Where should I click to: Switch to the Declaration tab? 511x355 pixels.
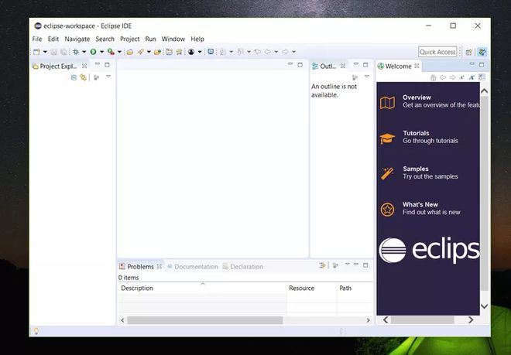tap(243, 266)
